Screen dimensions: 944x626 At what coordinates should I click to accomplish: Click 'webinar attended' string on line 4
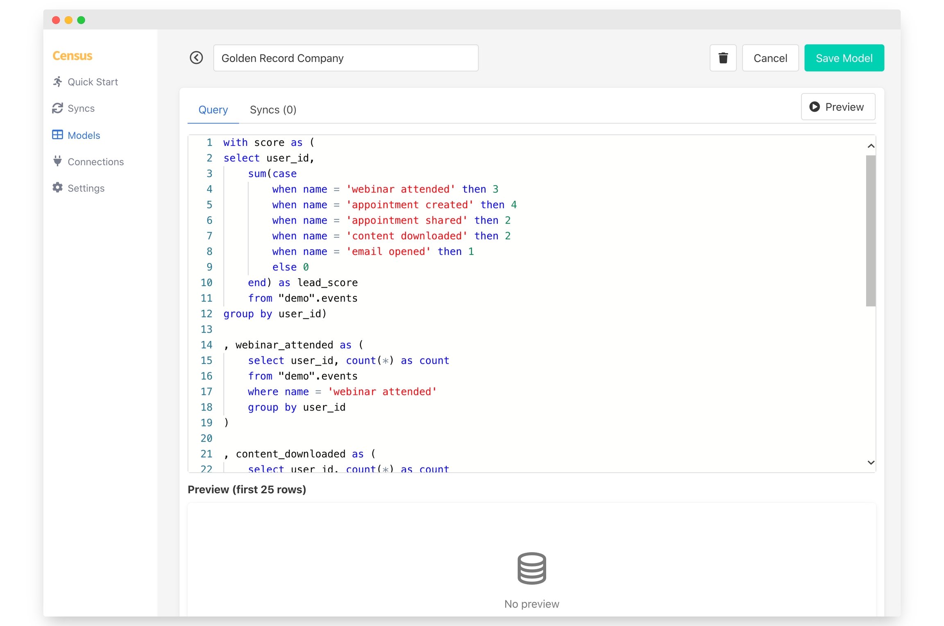(x=400, y=189)
